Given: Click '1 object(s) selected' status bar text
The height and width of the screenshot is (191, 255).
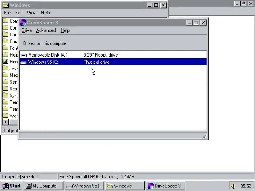Looking at the screenshot, I should point(20,177).
